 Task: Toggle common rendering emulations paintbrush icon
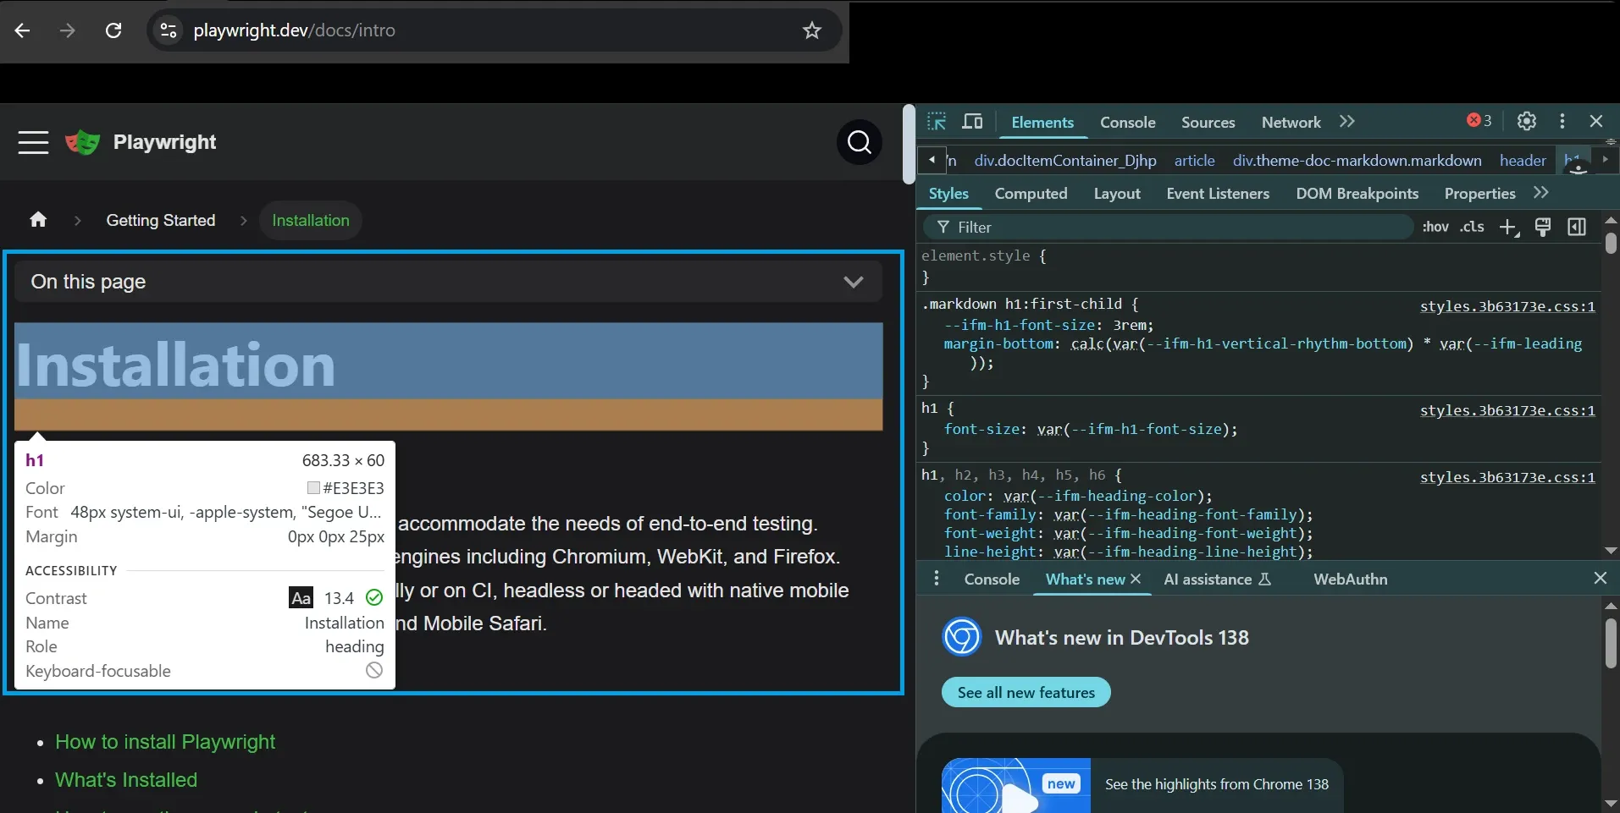(1543, 227)
